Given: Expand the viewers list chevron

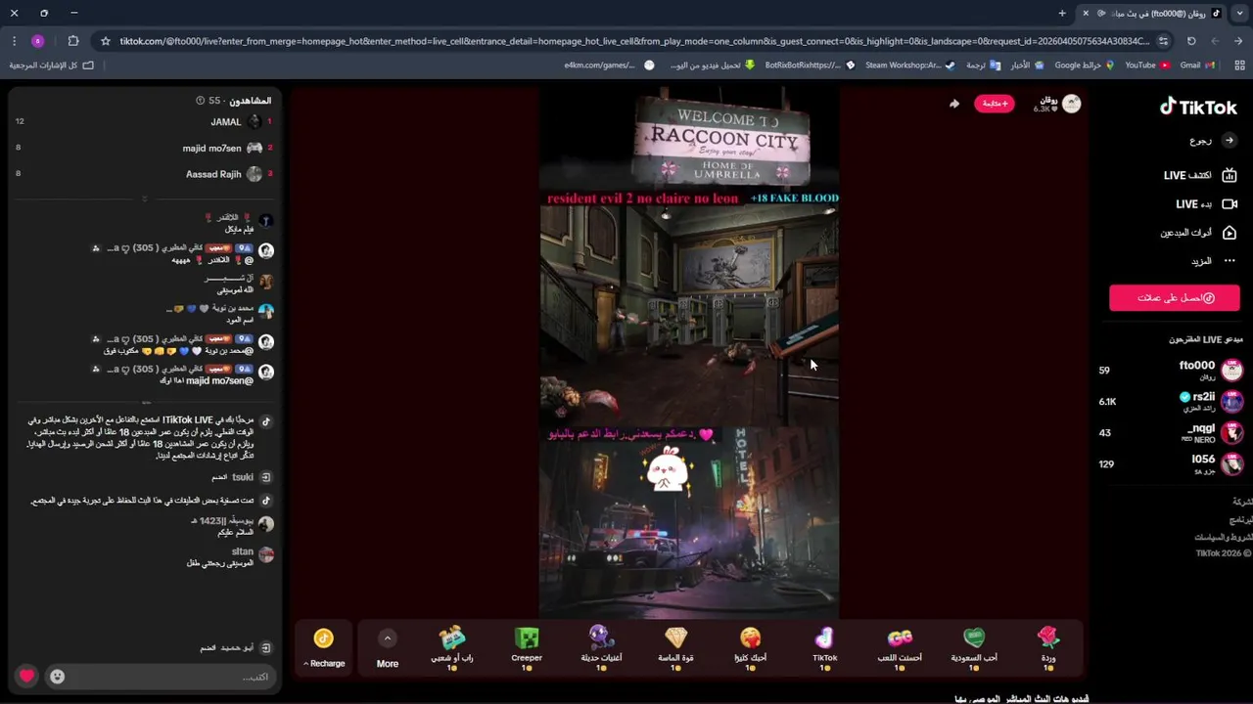Looking at the screenshot, I should pyautogui.click(x=144, y=198).
